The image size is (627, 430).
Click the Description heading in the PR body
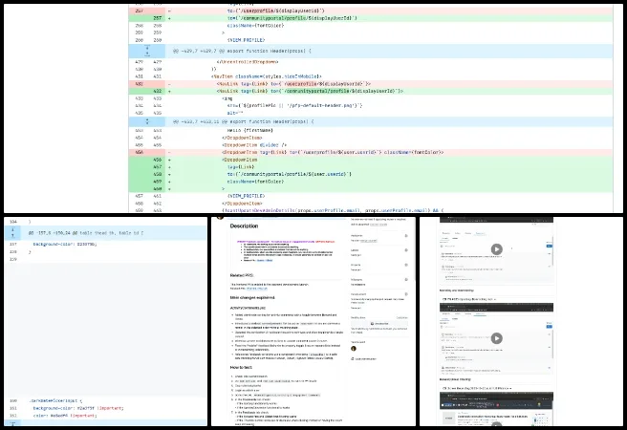(244, 226)
